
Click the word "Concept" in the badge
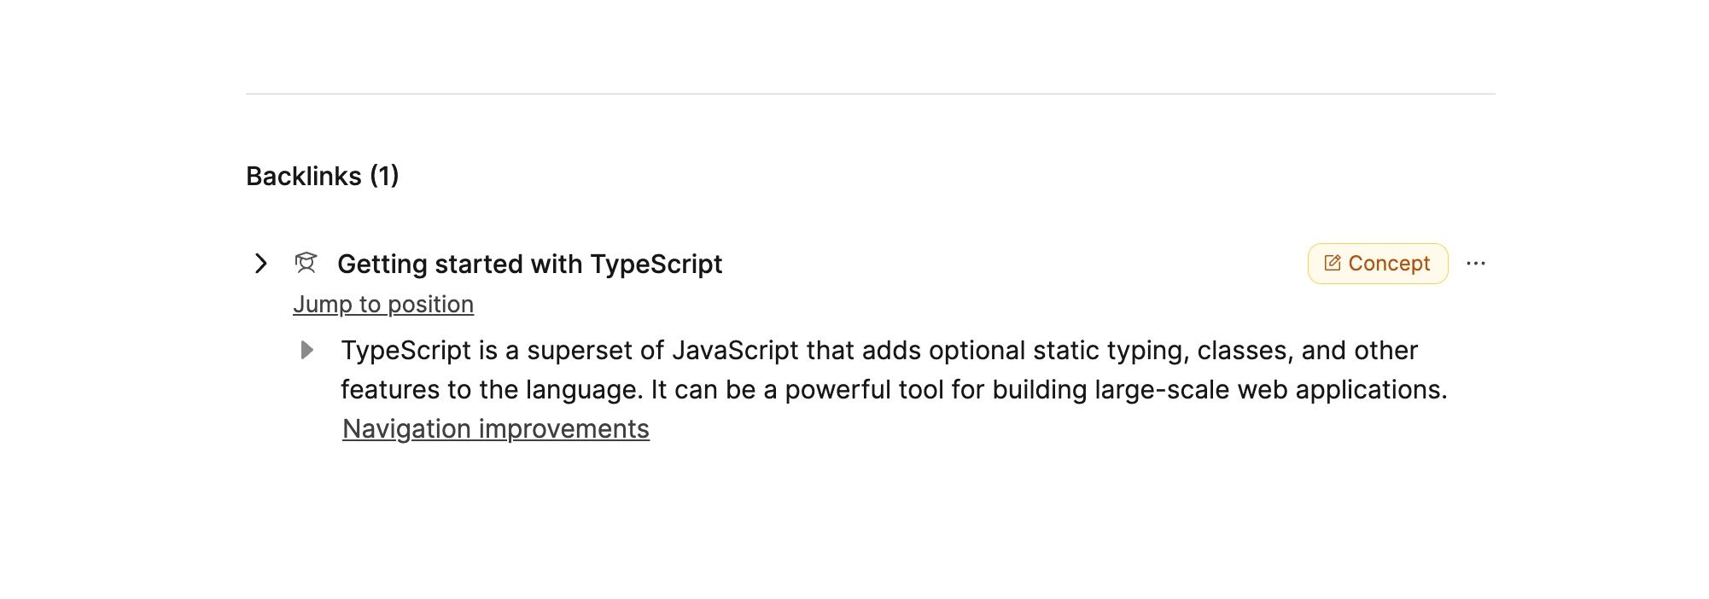pos(1389,264)
